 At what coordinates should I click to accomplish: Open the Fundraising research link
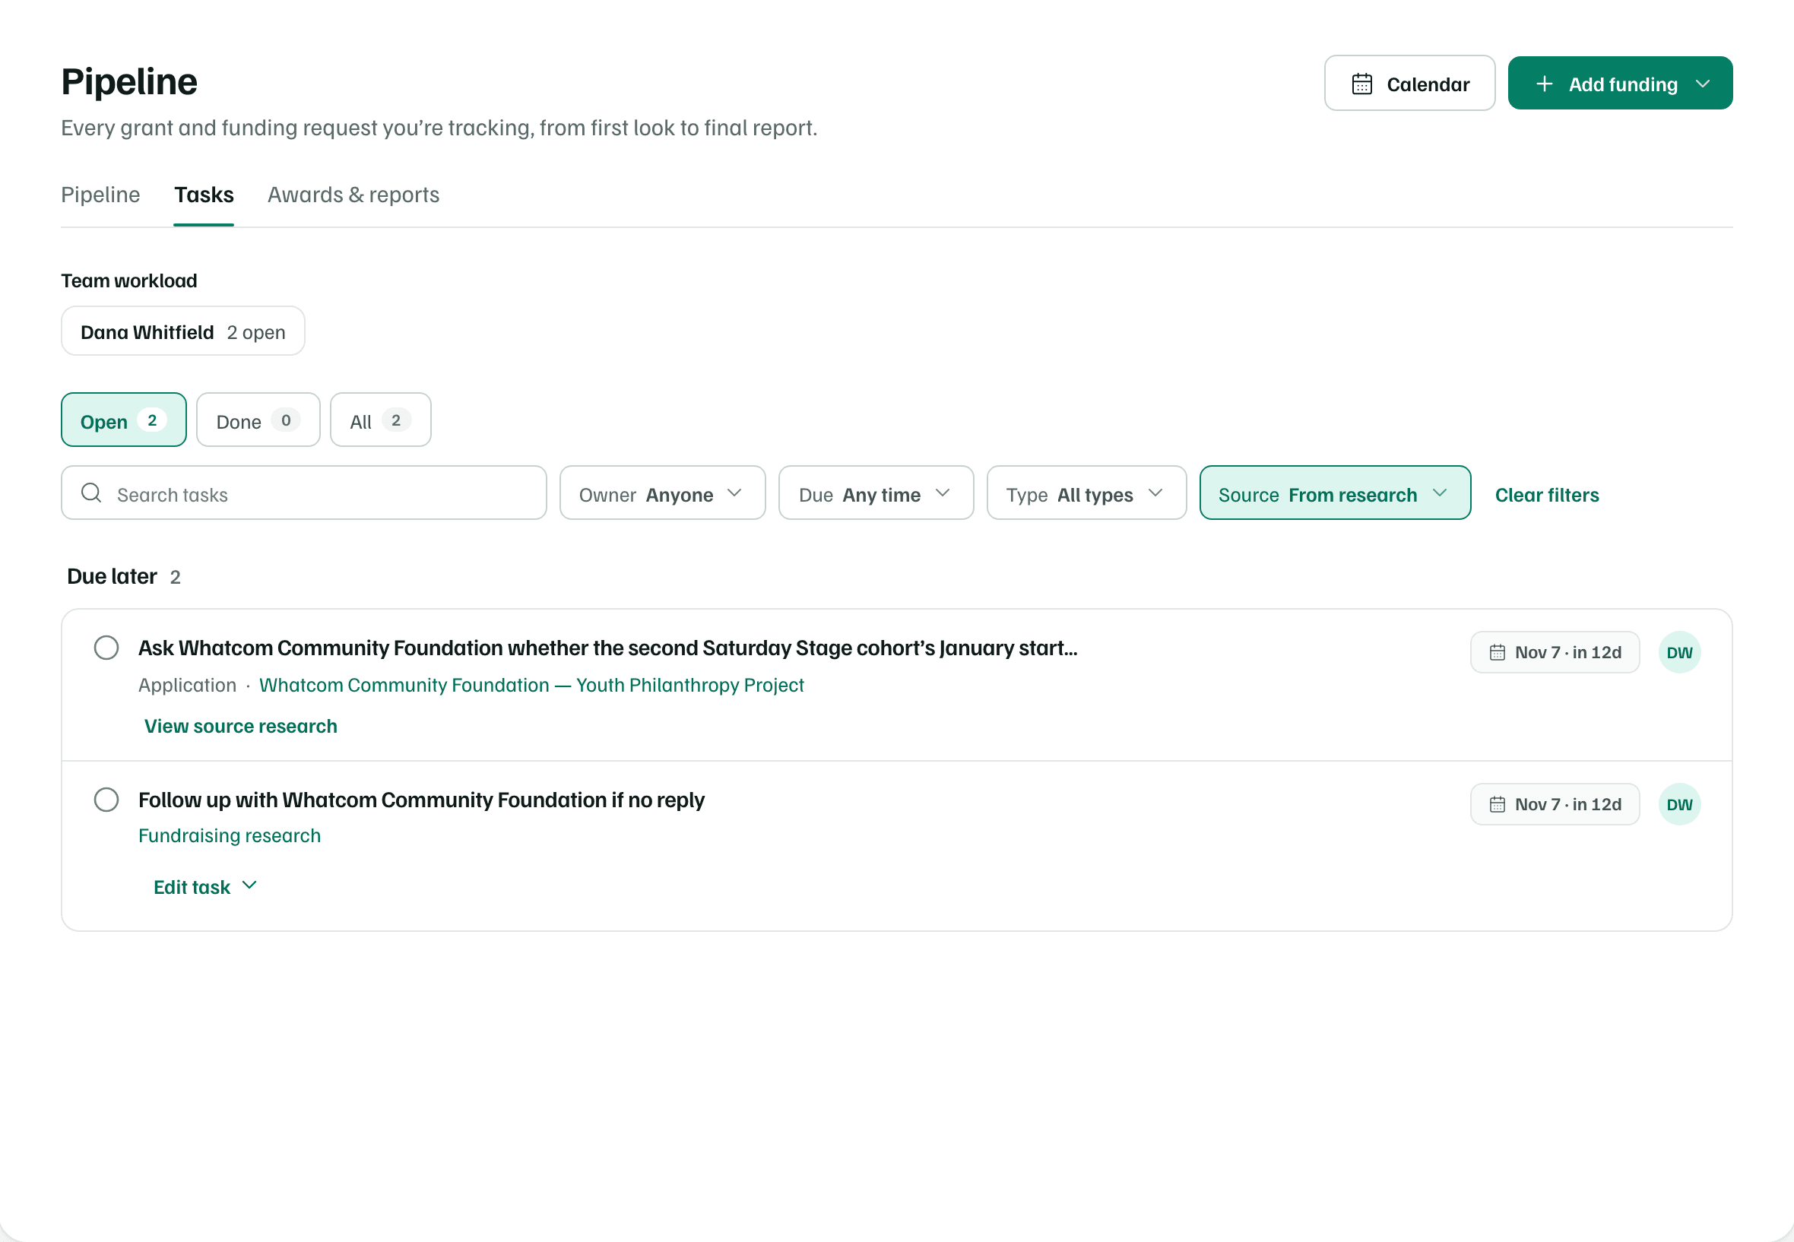[x=230, y=836]
